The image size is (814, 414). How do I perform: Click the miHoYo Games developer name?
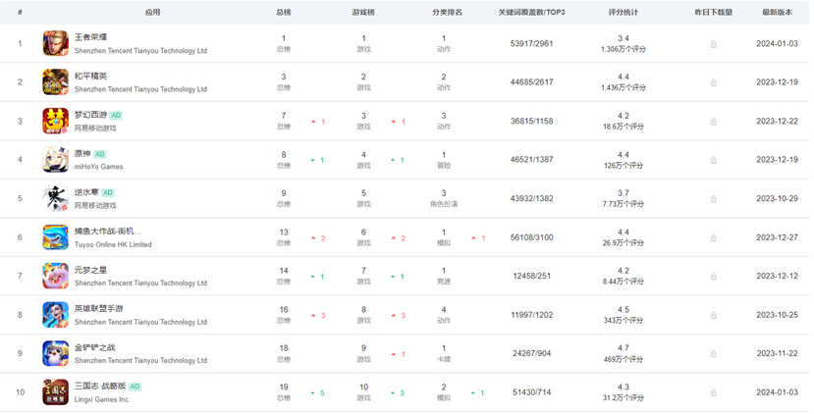pos(98,167)
